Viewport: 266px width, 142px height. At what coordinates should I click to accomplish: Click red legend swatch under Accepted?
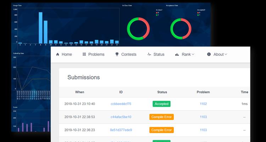click(198, 12)
